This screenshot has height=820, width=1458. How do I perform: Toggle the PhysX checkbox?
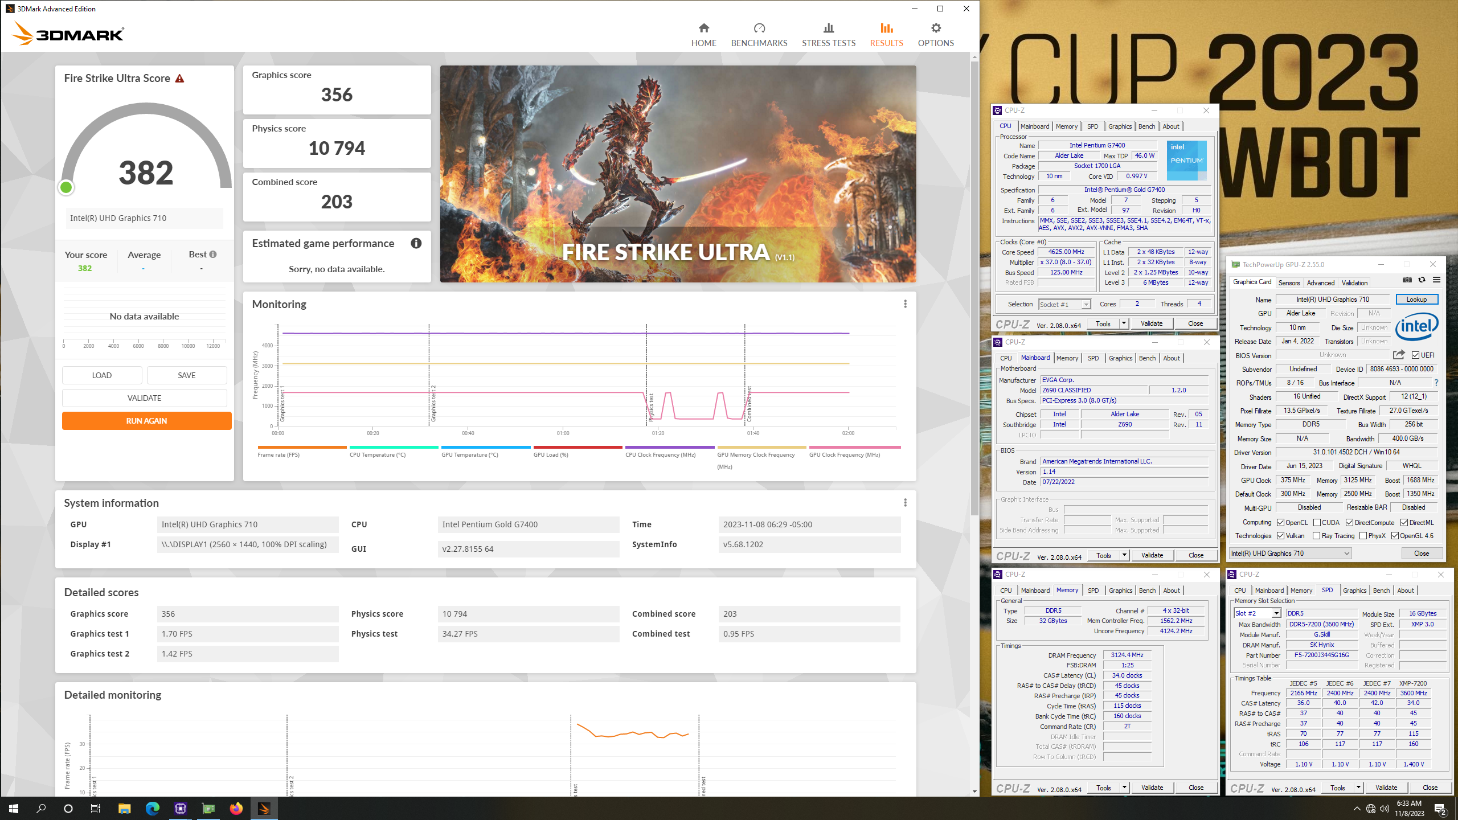tap(1363, 536)
